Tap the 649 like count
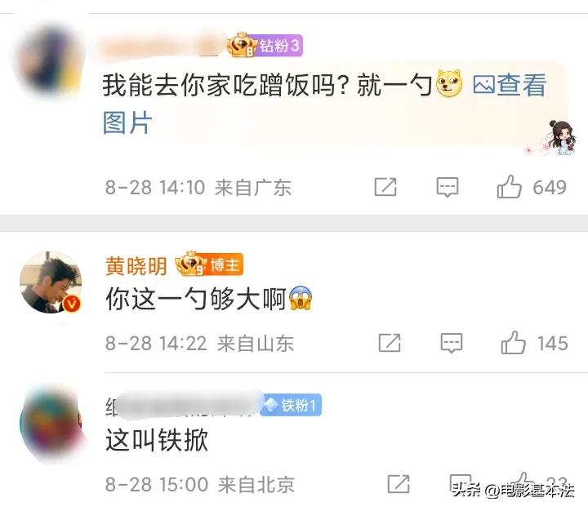This screenshot has width=588, height=511. [550, 187]
